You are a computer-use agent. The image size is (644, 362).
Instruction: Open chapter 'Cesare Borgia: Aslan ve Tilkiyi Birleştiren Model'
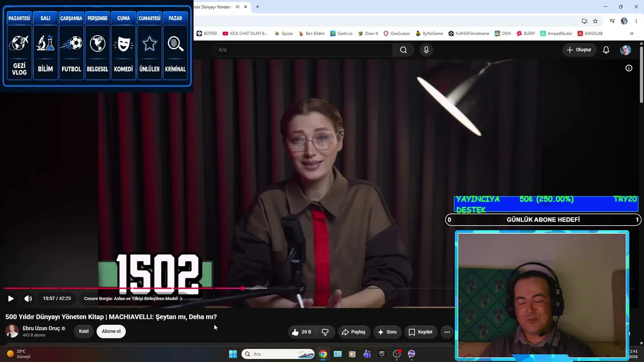[133, 299]
